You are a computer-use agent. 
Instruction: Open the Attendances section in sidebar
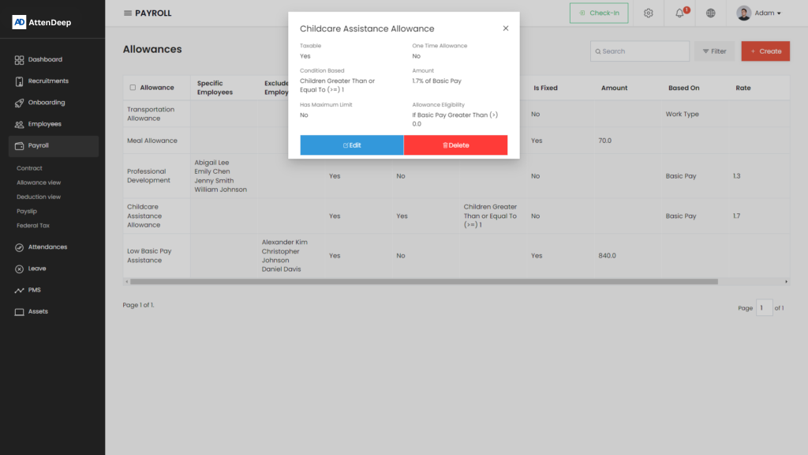coord(47,247)
